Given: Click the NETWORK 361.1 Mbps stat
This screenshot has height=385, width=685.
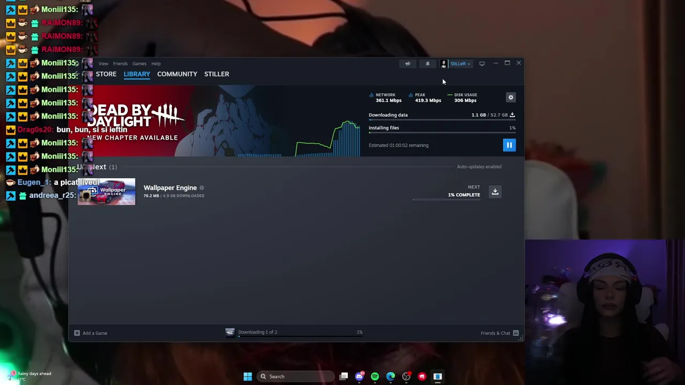Looking at the screenshot, I should pyautogui.click(x=385, y=98).
